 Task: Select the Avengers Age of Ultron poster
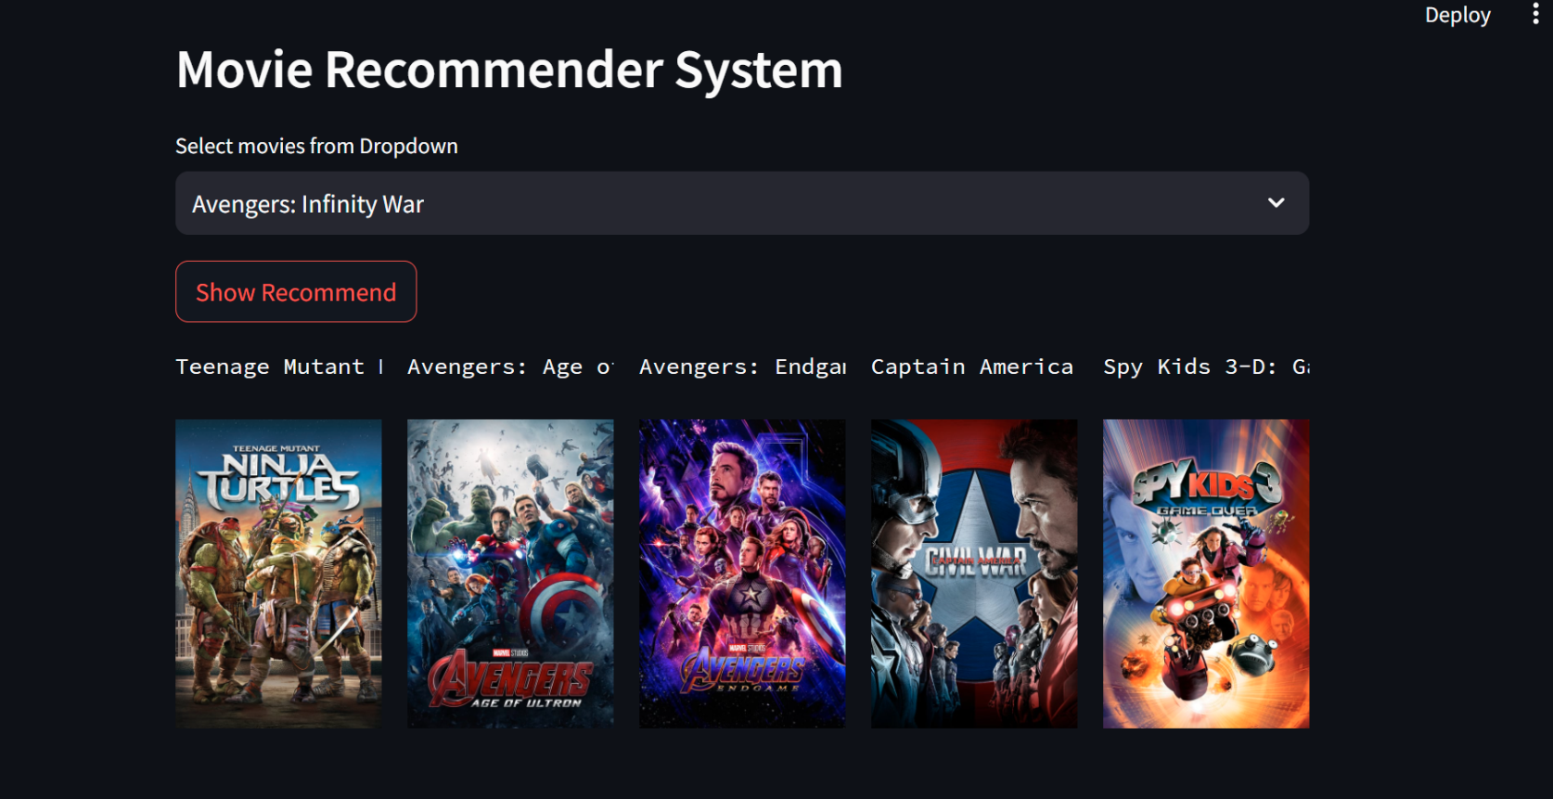[510, 573]
